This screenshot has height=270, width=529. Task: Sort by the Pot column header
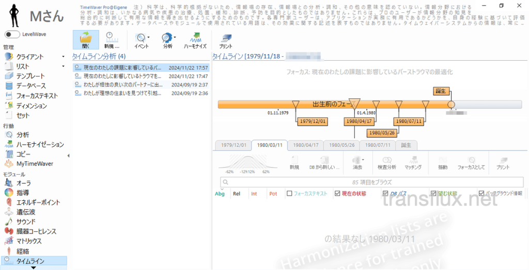click(273, 194)
